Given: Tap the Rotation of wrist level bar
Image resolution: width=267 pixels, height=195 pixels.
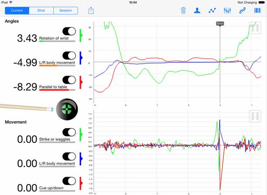Looking at the screenshot, I should [57, 41].
